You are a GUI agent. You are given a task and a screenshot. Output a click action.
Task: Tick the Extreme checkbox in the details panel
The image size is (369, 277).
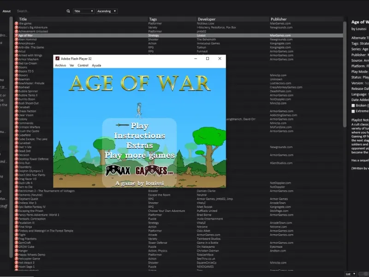tap(353, 111)
